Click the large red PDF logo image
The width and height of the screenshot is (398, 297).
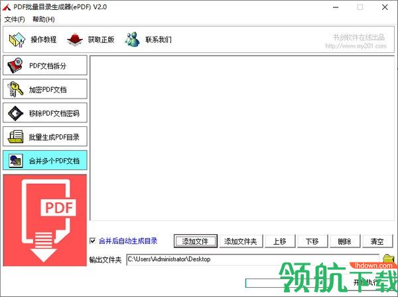pyautogui.click(x=45, y=220)
